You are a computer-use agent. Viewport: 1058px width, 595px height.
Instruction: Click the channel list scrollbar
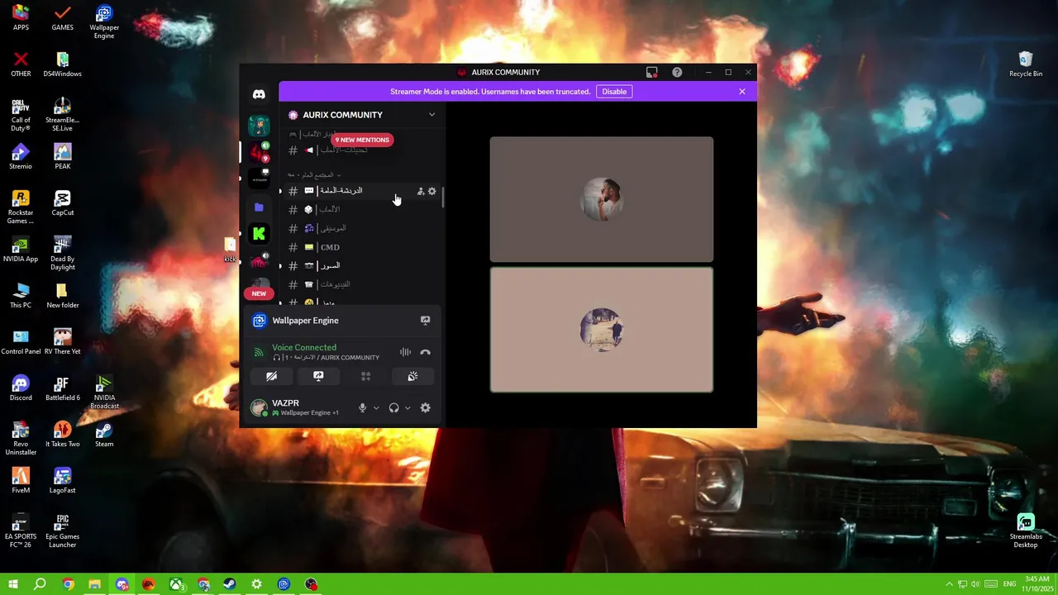tap(443, 198)
